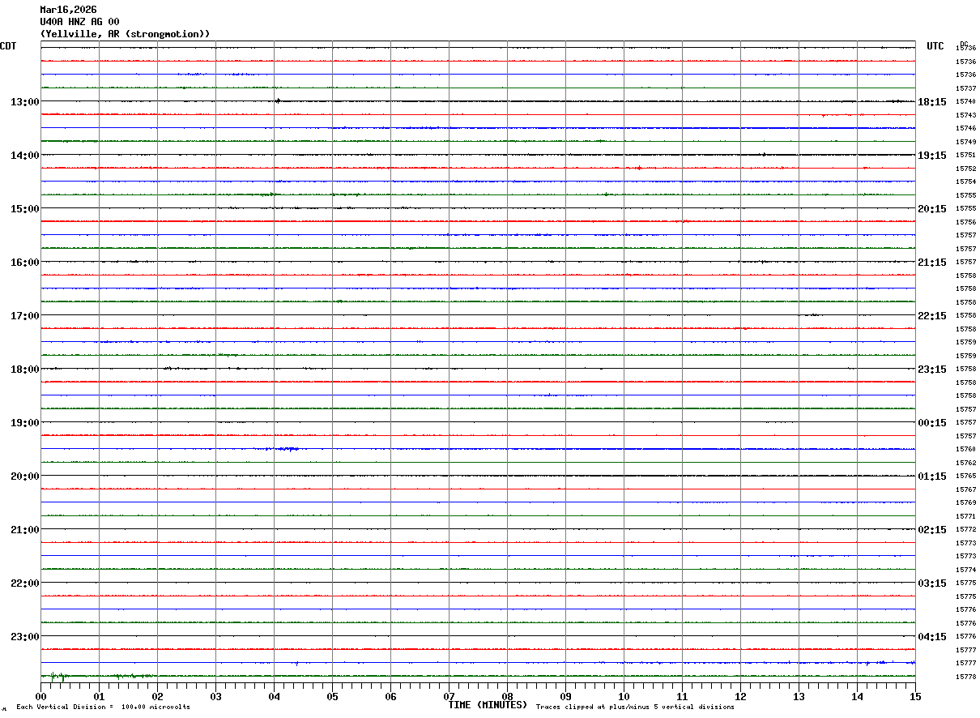Click minute "14" on the bottom time axis

point(857,697)
